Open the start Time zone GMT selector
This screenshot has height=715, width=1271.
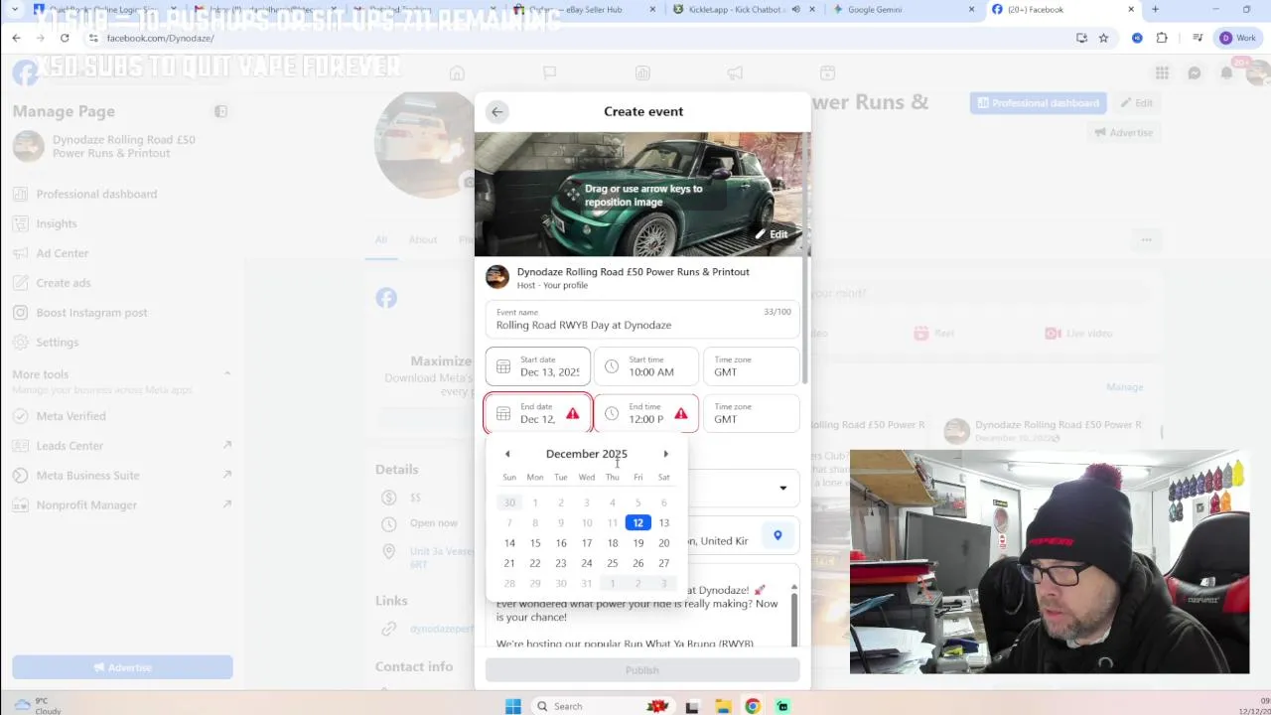coord(751,366)
